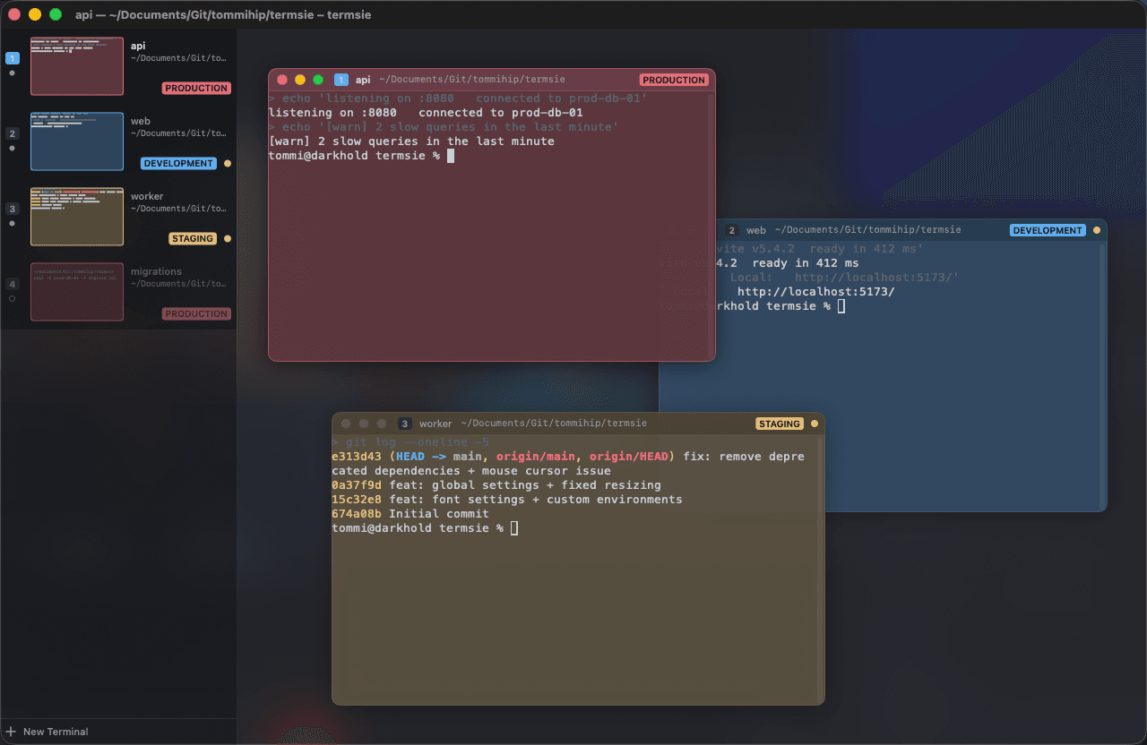The height and width of the screenshot is (745, 1147).
Task: Maximize the api terminal window with green button
Action: [x=318, y=80]
